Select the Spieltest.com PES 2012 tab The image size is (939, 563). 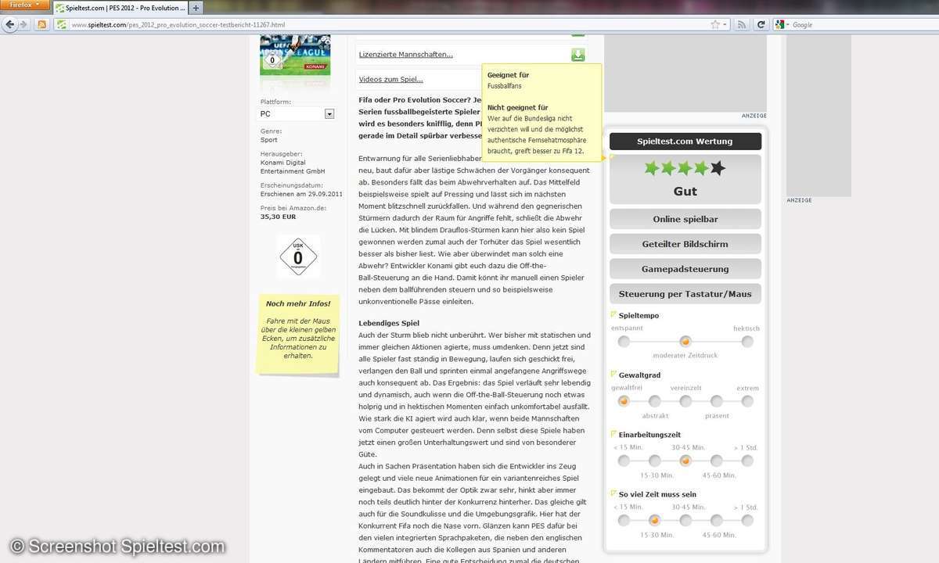pyautogui.click(x=121, y=8)
